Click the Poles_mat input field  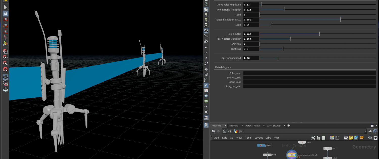tap(310, 73)
